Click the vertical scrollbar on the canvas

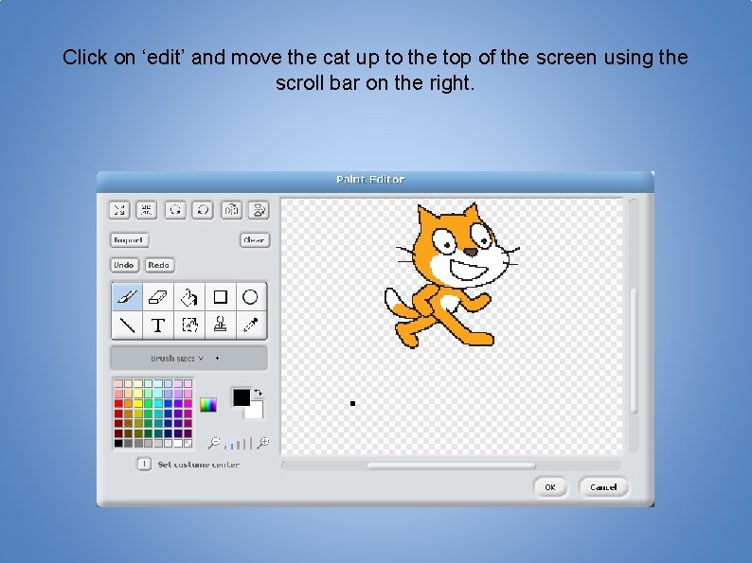click(x=634, y=325)
